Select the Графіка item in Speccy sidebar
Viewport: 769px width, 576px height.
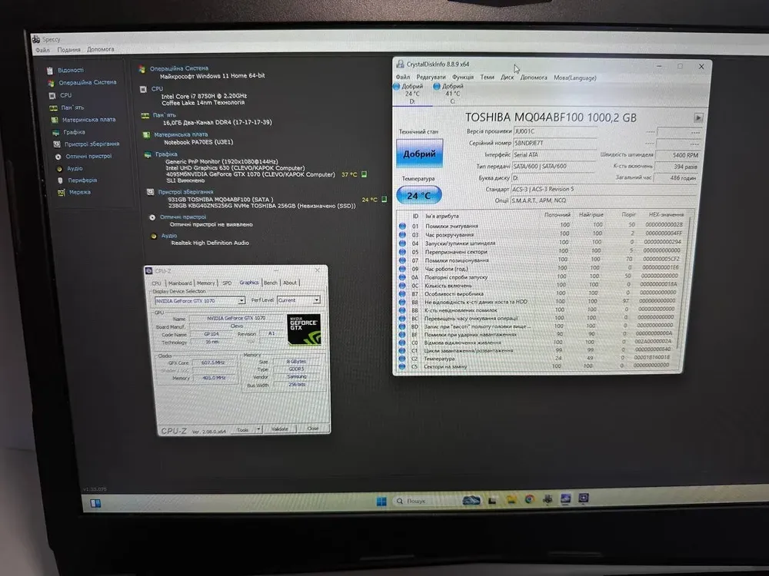click(x=75, y=132)
